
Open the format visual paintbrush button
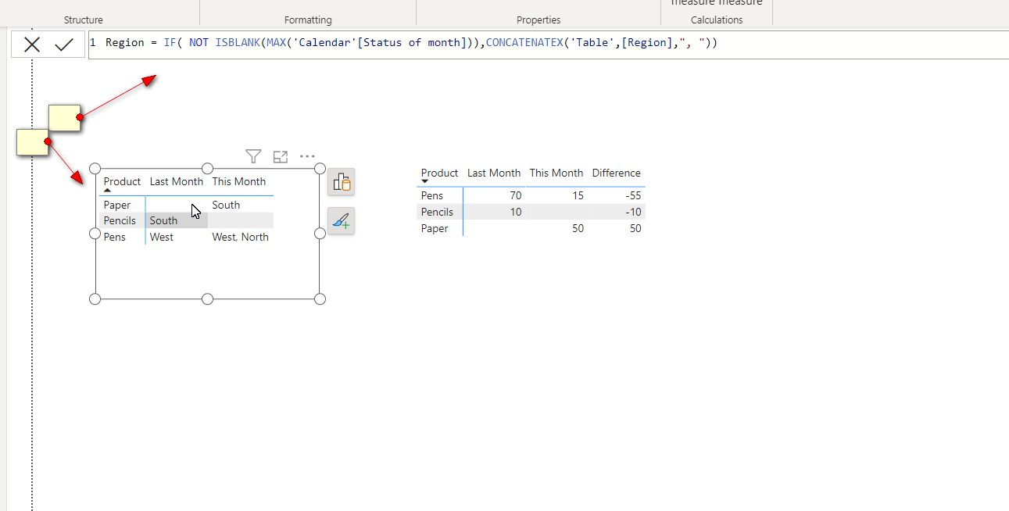tap(342, 221)
